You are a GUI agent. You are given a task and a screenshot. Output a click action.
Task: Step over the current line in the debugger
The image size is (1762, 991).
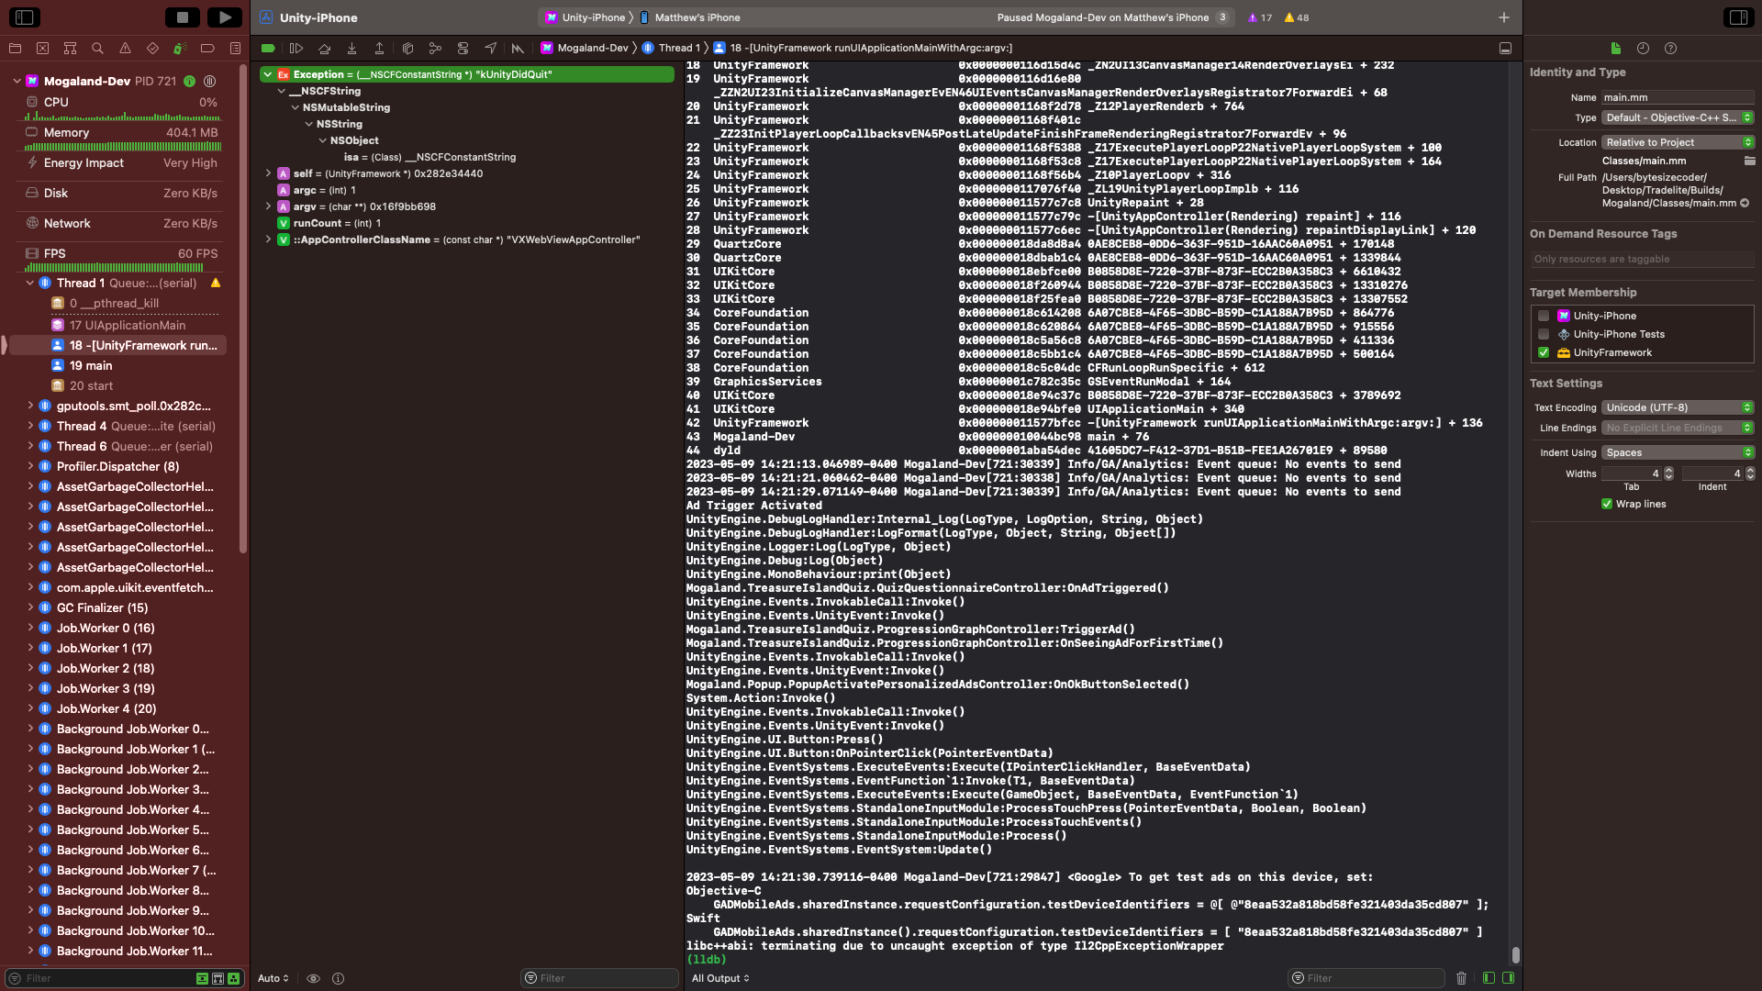(324, 48)
